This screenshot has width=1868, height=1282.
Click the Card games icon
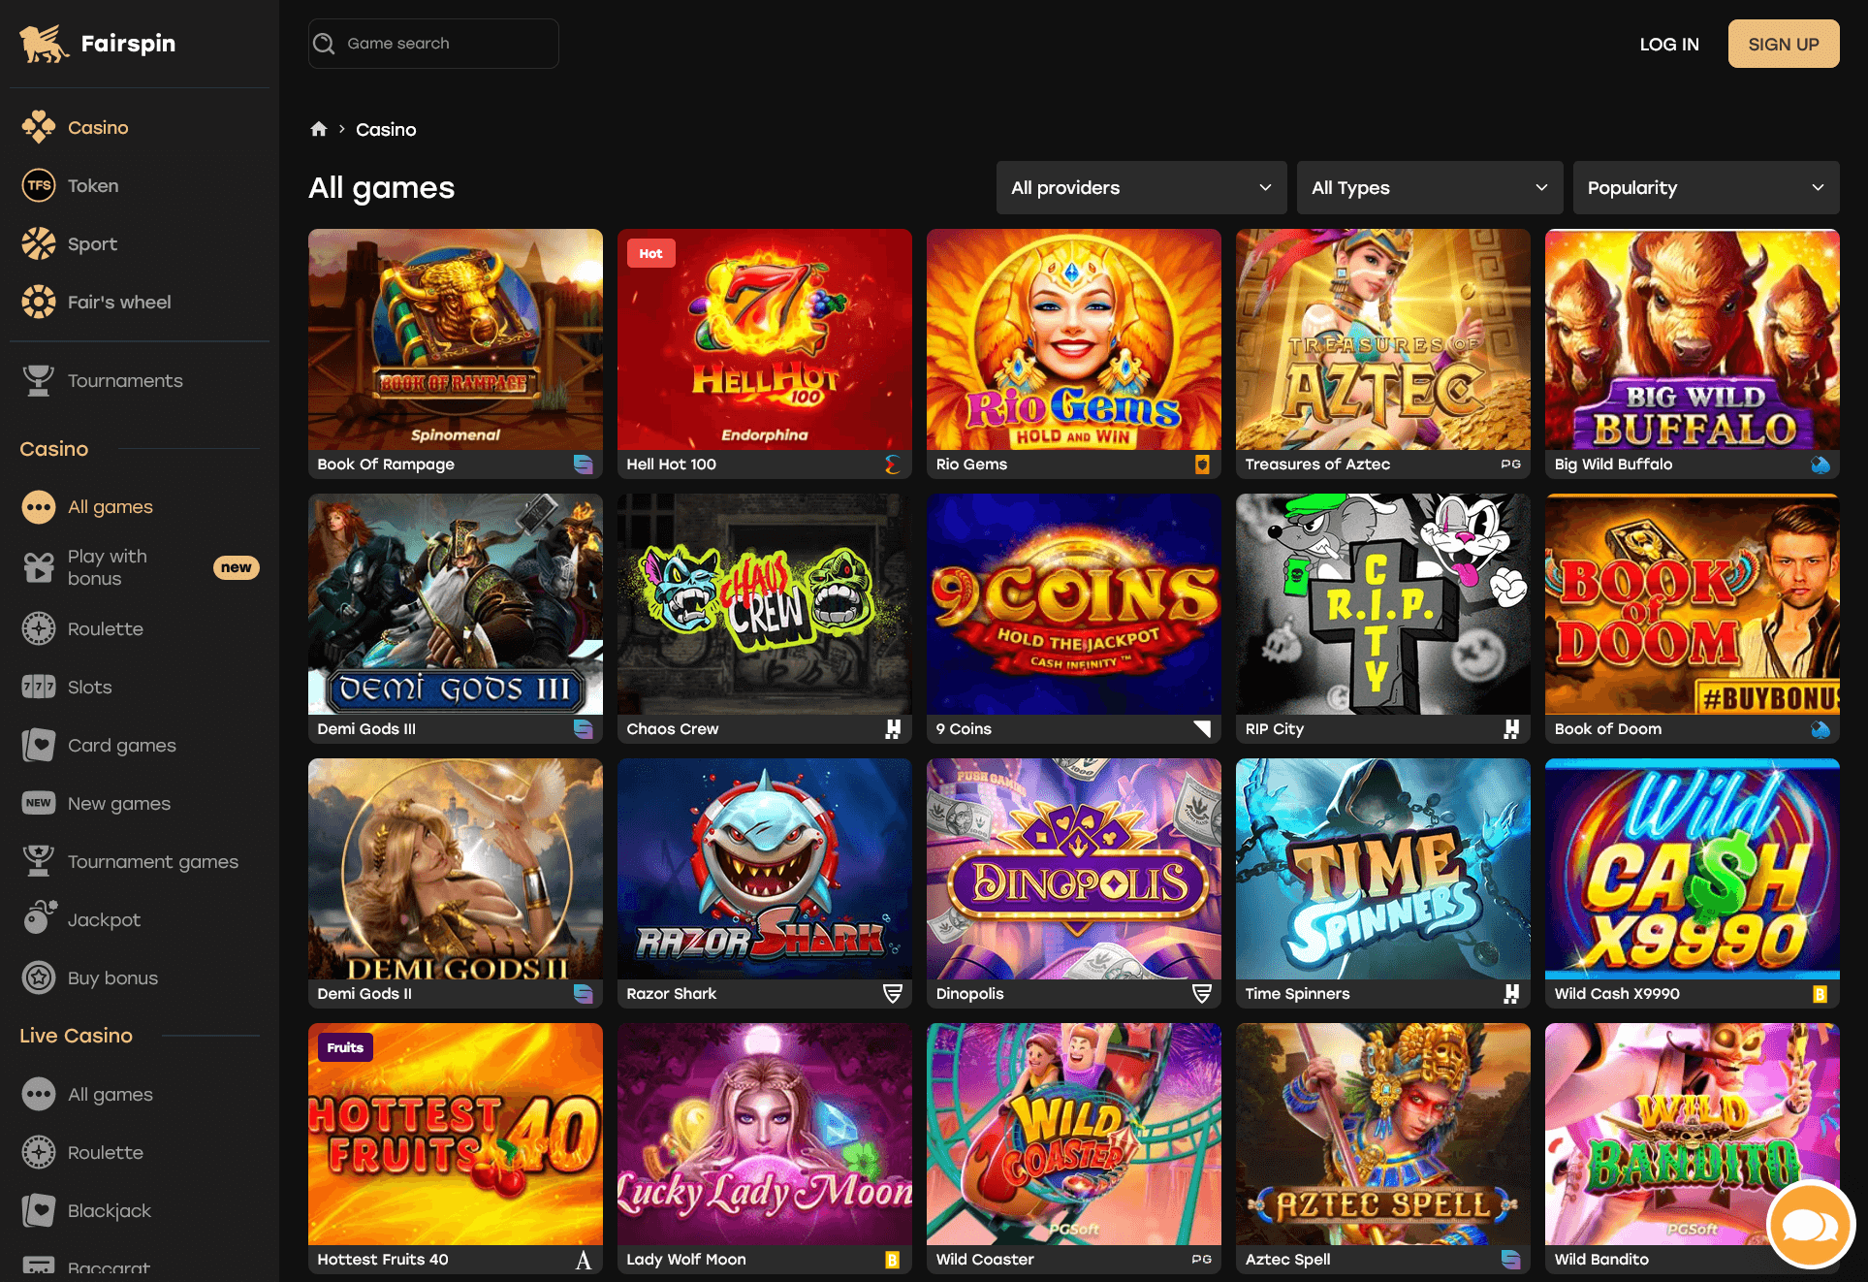coord(39,745)
